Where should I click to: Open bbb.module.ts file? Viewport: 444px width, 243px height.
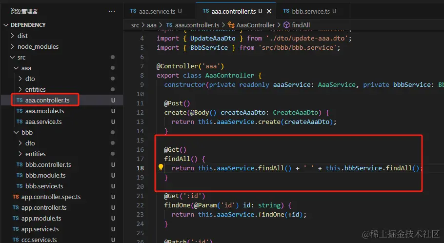(62, 175)
